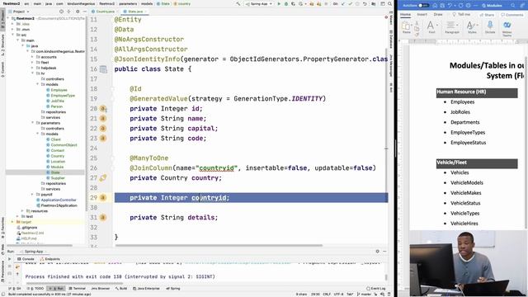Expand the accounts package folder

pos(33,57)
